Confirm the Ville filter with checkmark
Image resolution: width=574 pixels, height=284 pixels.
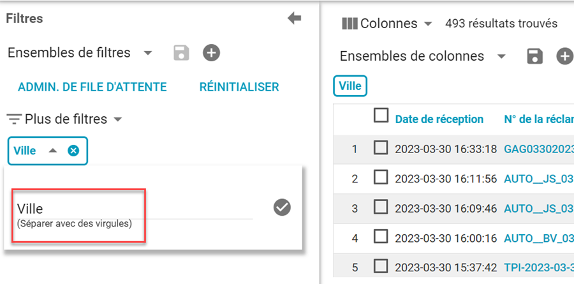(x=282, y=207)
